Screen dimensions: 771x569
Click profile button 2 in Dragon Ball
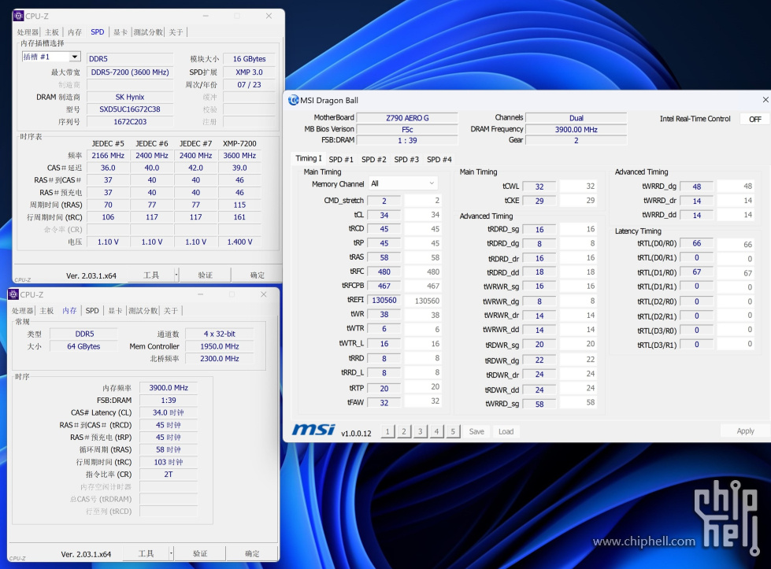click(404, 431)
